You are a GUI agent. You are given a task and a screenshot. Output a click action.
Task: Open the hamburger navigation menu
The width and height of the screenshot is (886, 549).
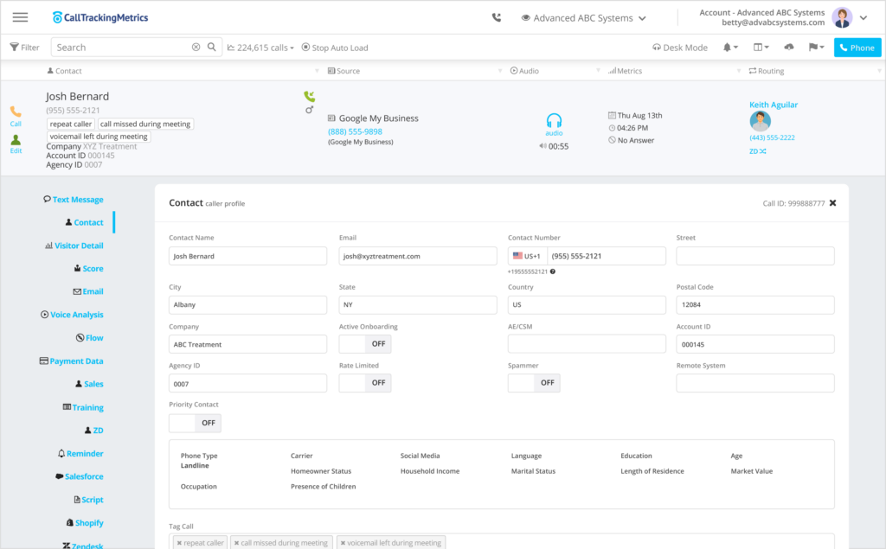point(20,16)
